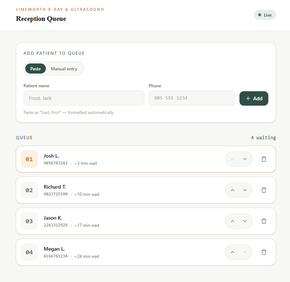Click the name Richard T.
This screenshot has width=290, height=282.
55,187
